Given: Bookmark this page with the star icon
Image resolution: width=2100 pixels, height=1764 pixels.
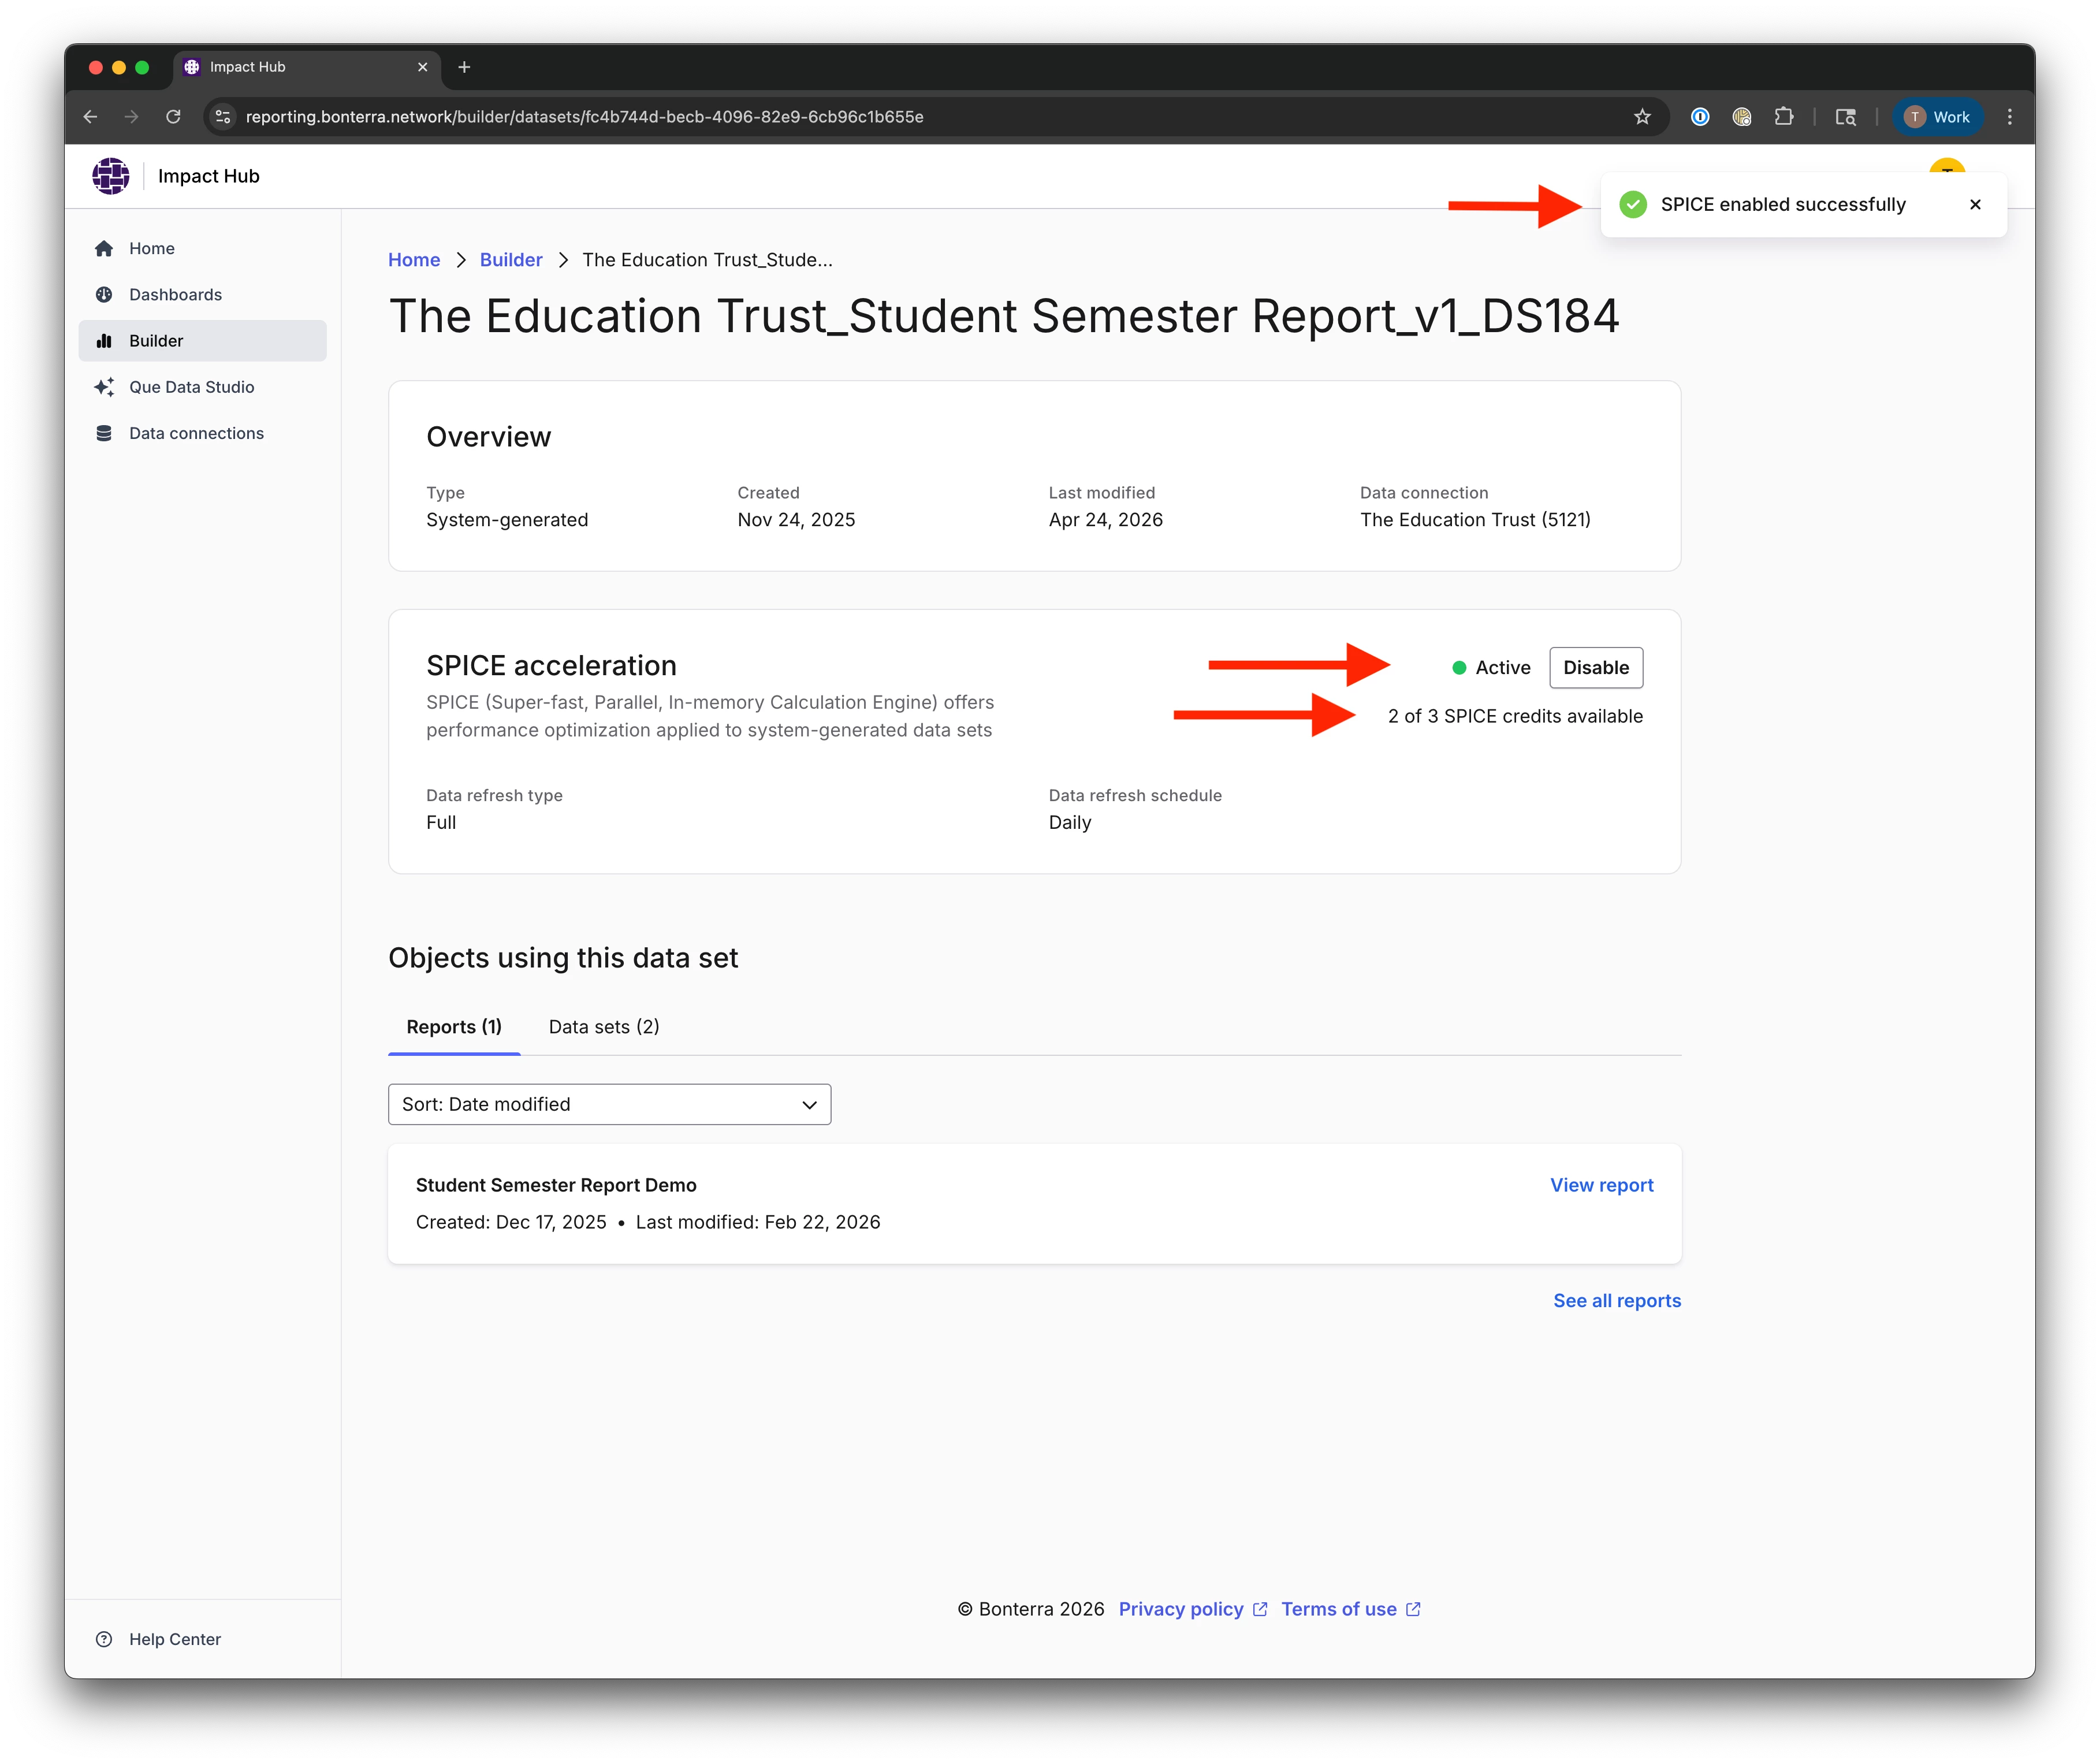Looking at the screenshot, I should [1642, 117].
